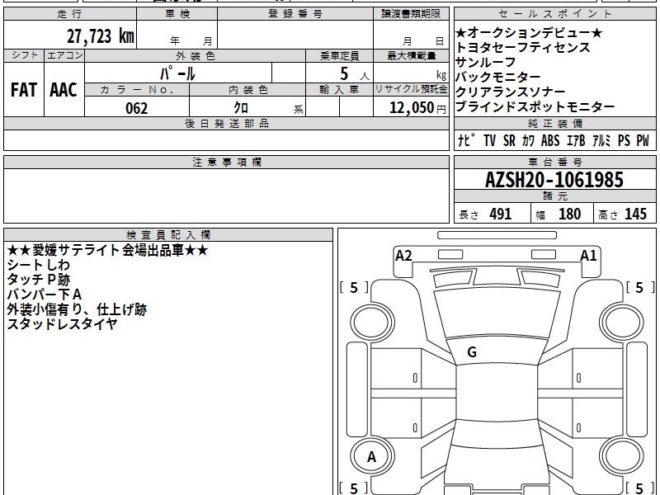The height and width of the screenshot is (495, 660).
Task: Click the "エアコン" header cell
Action: click(64, 55)
